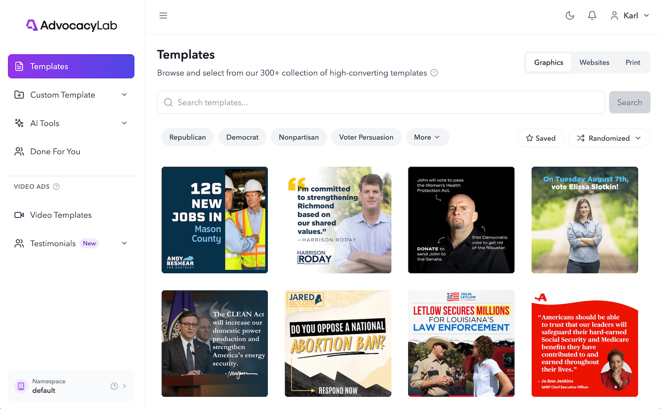The height and width of the screenshot is (409, 661).
Task: Click the Namespace help question icon
Action: click(x=114, y=386)
